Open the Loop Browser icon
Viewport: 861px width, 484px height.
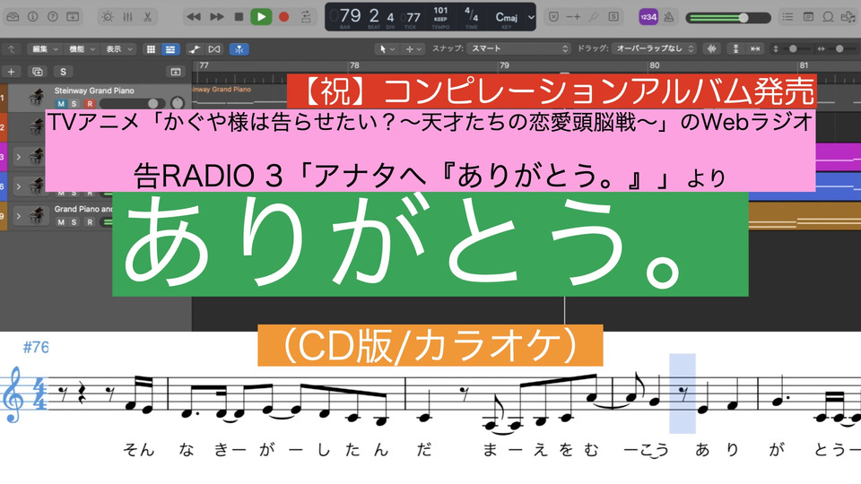828,17
